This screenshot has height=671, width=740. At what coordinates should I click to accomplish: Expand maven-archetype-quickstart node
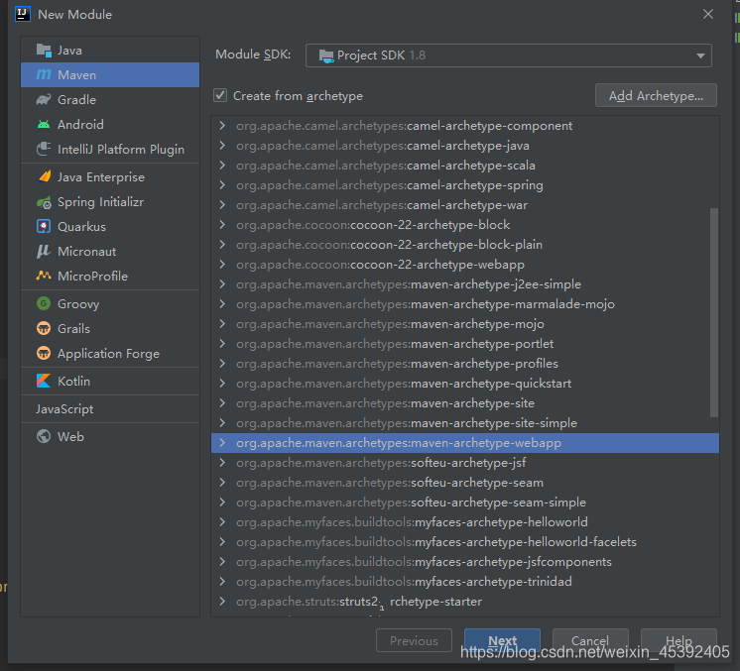click(x=222, y=383)
